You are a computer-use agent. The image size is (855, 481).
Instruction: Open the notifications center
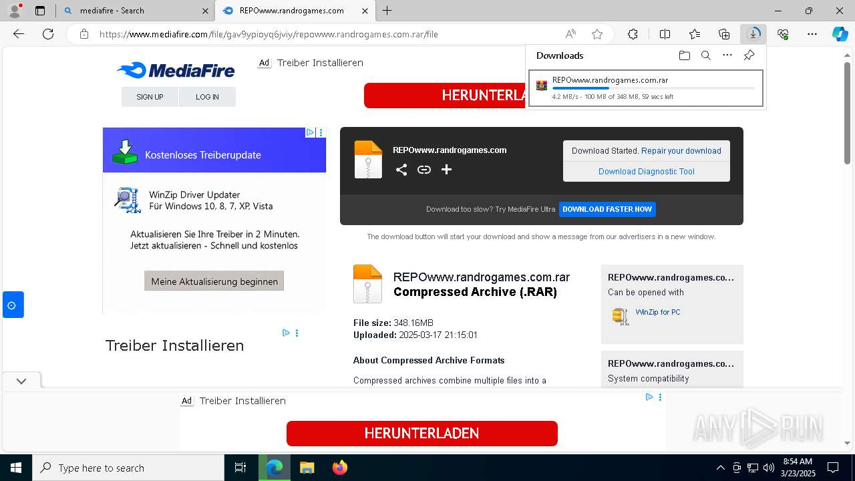(x=833, y=468)
